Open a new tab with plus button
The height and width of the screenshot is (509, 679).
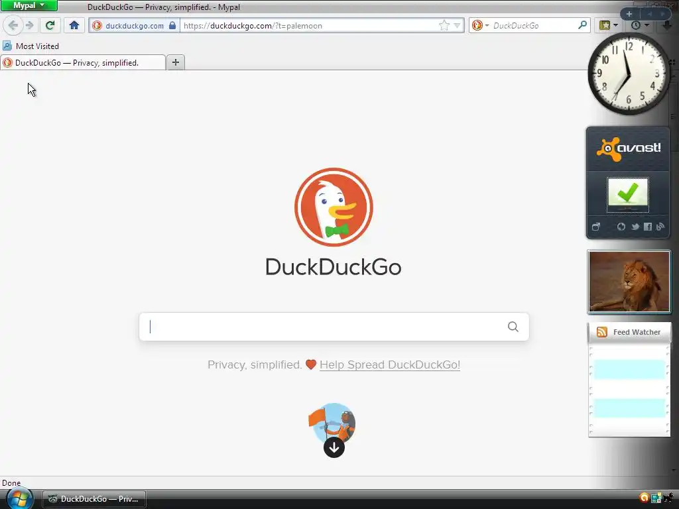point(175,62)
